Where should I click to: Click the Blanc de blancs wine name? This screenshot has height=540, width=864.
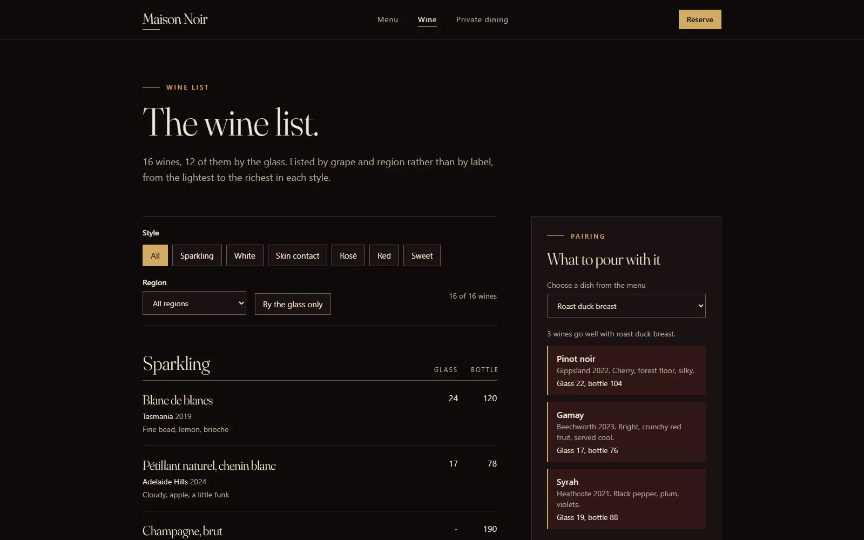(178, 400)
